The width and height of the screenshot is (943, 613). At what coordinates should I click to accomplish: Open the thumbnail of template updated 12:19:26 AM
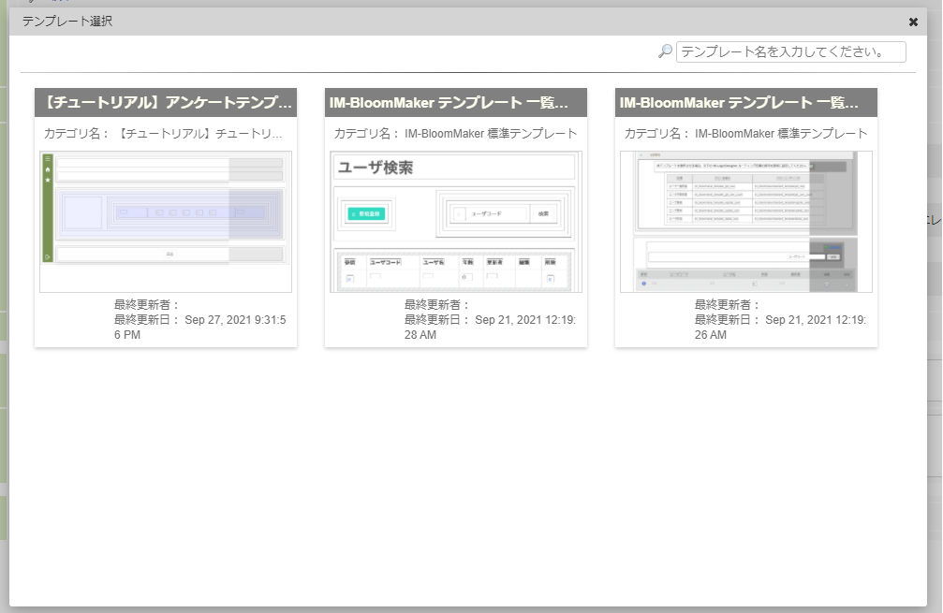click(746, 222)
